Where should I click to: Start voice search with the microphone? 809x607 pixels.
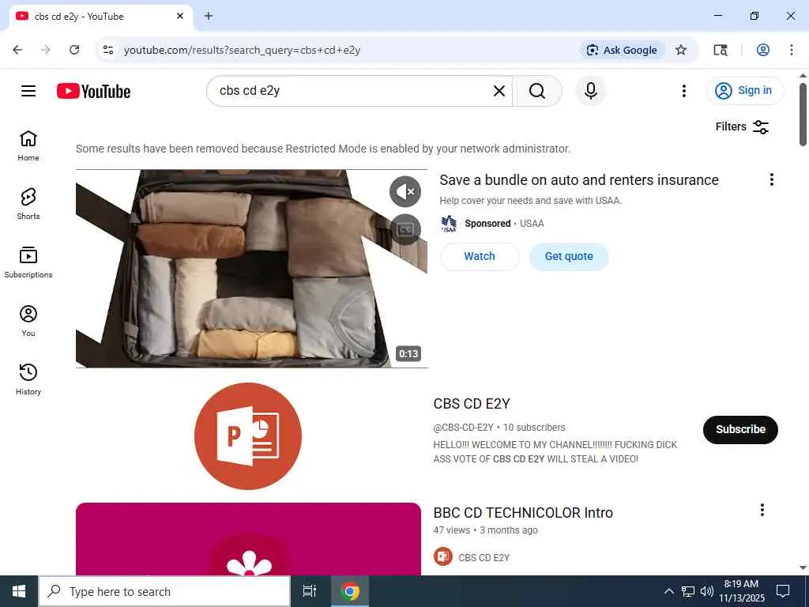[x=591, y=91]
